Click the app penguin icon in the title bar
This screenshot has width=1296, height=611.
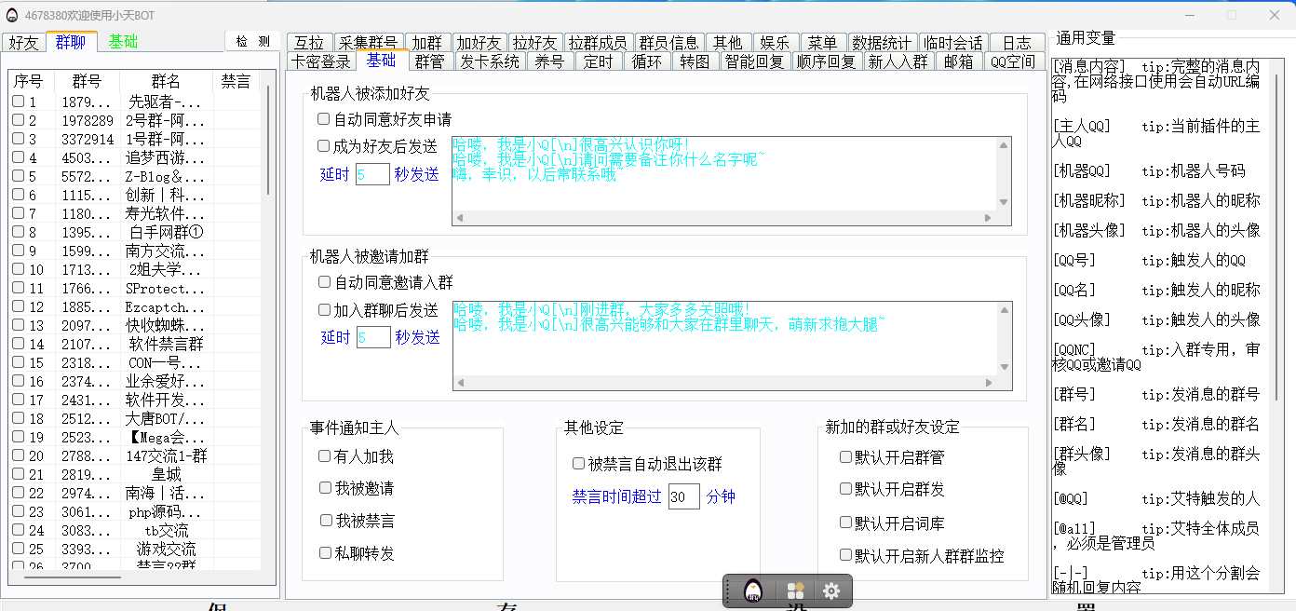tap(12, 15)
